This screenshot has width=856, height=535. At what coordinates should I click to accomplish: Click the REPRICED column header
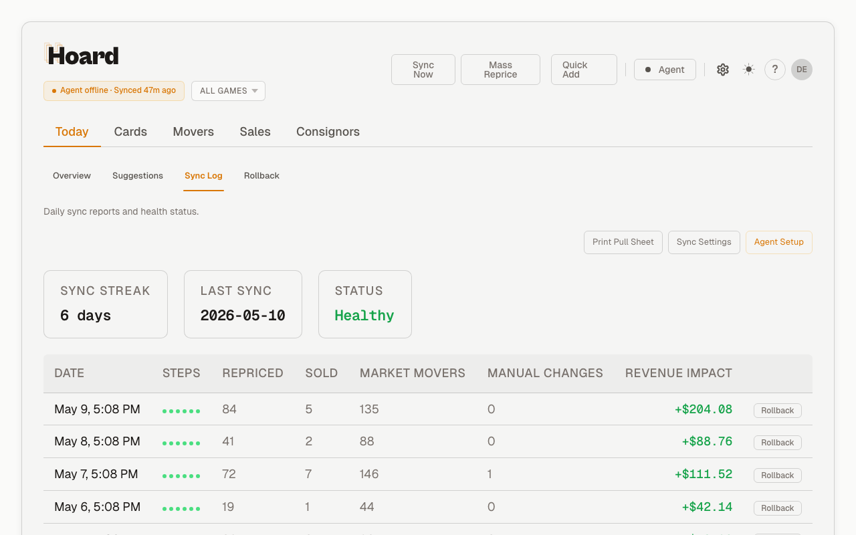[253, 373]
